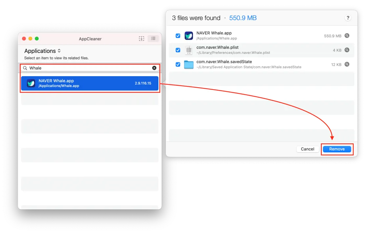
Task: Reveal com.naver.Whale.savedState via its magnifier icon
Action: click(x=347, y=64)
